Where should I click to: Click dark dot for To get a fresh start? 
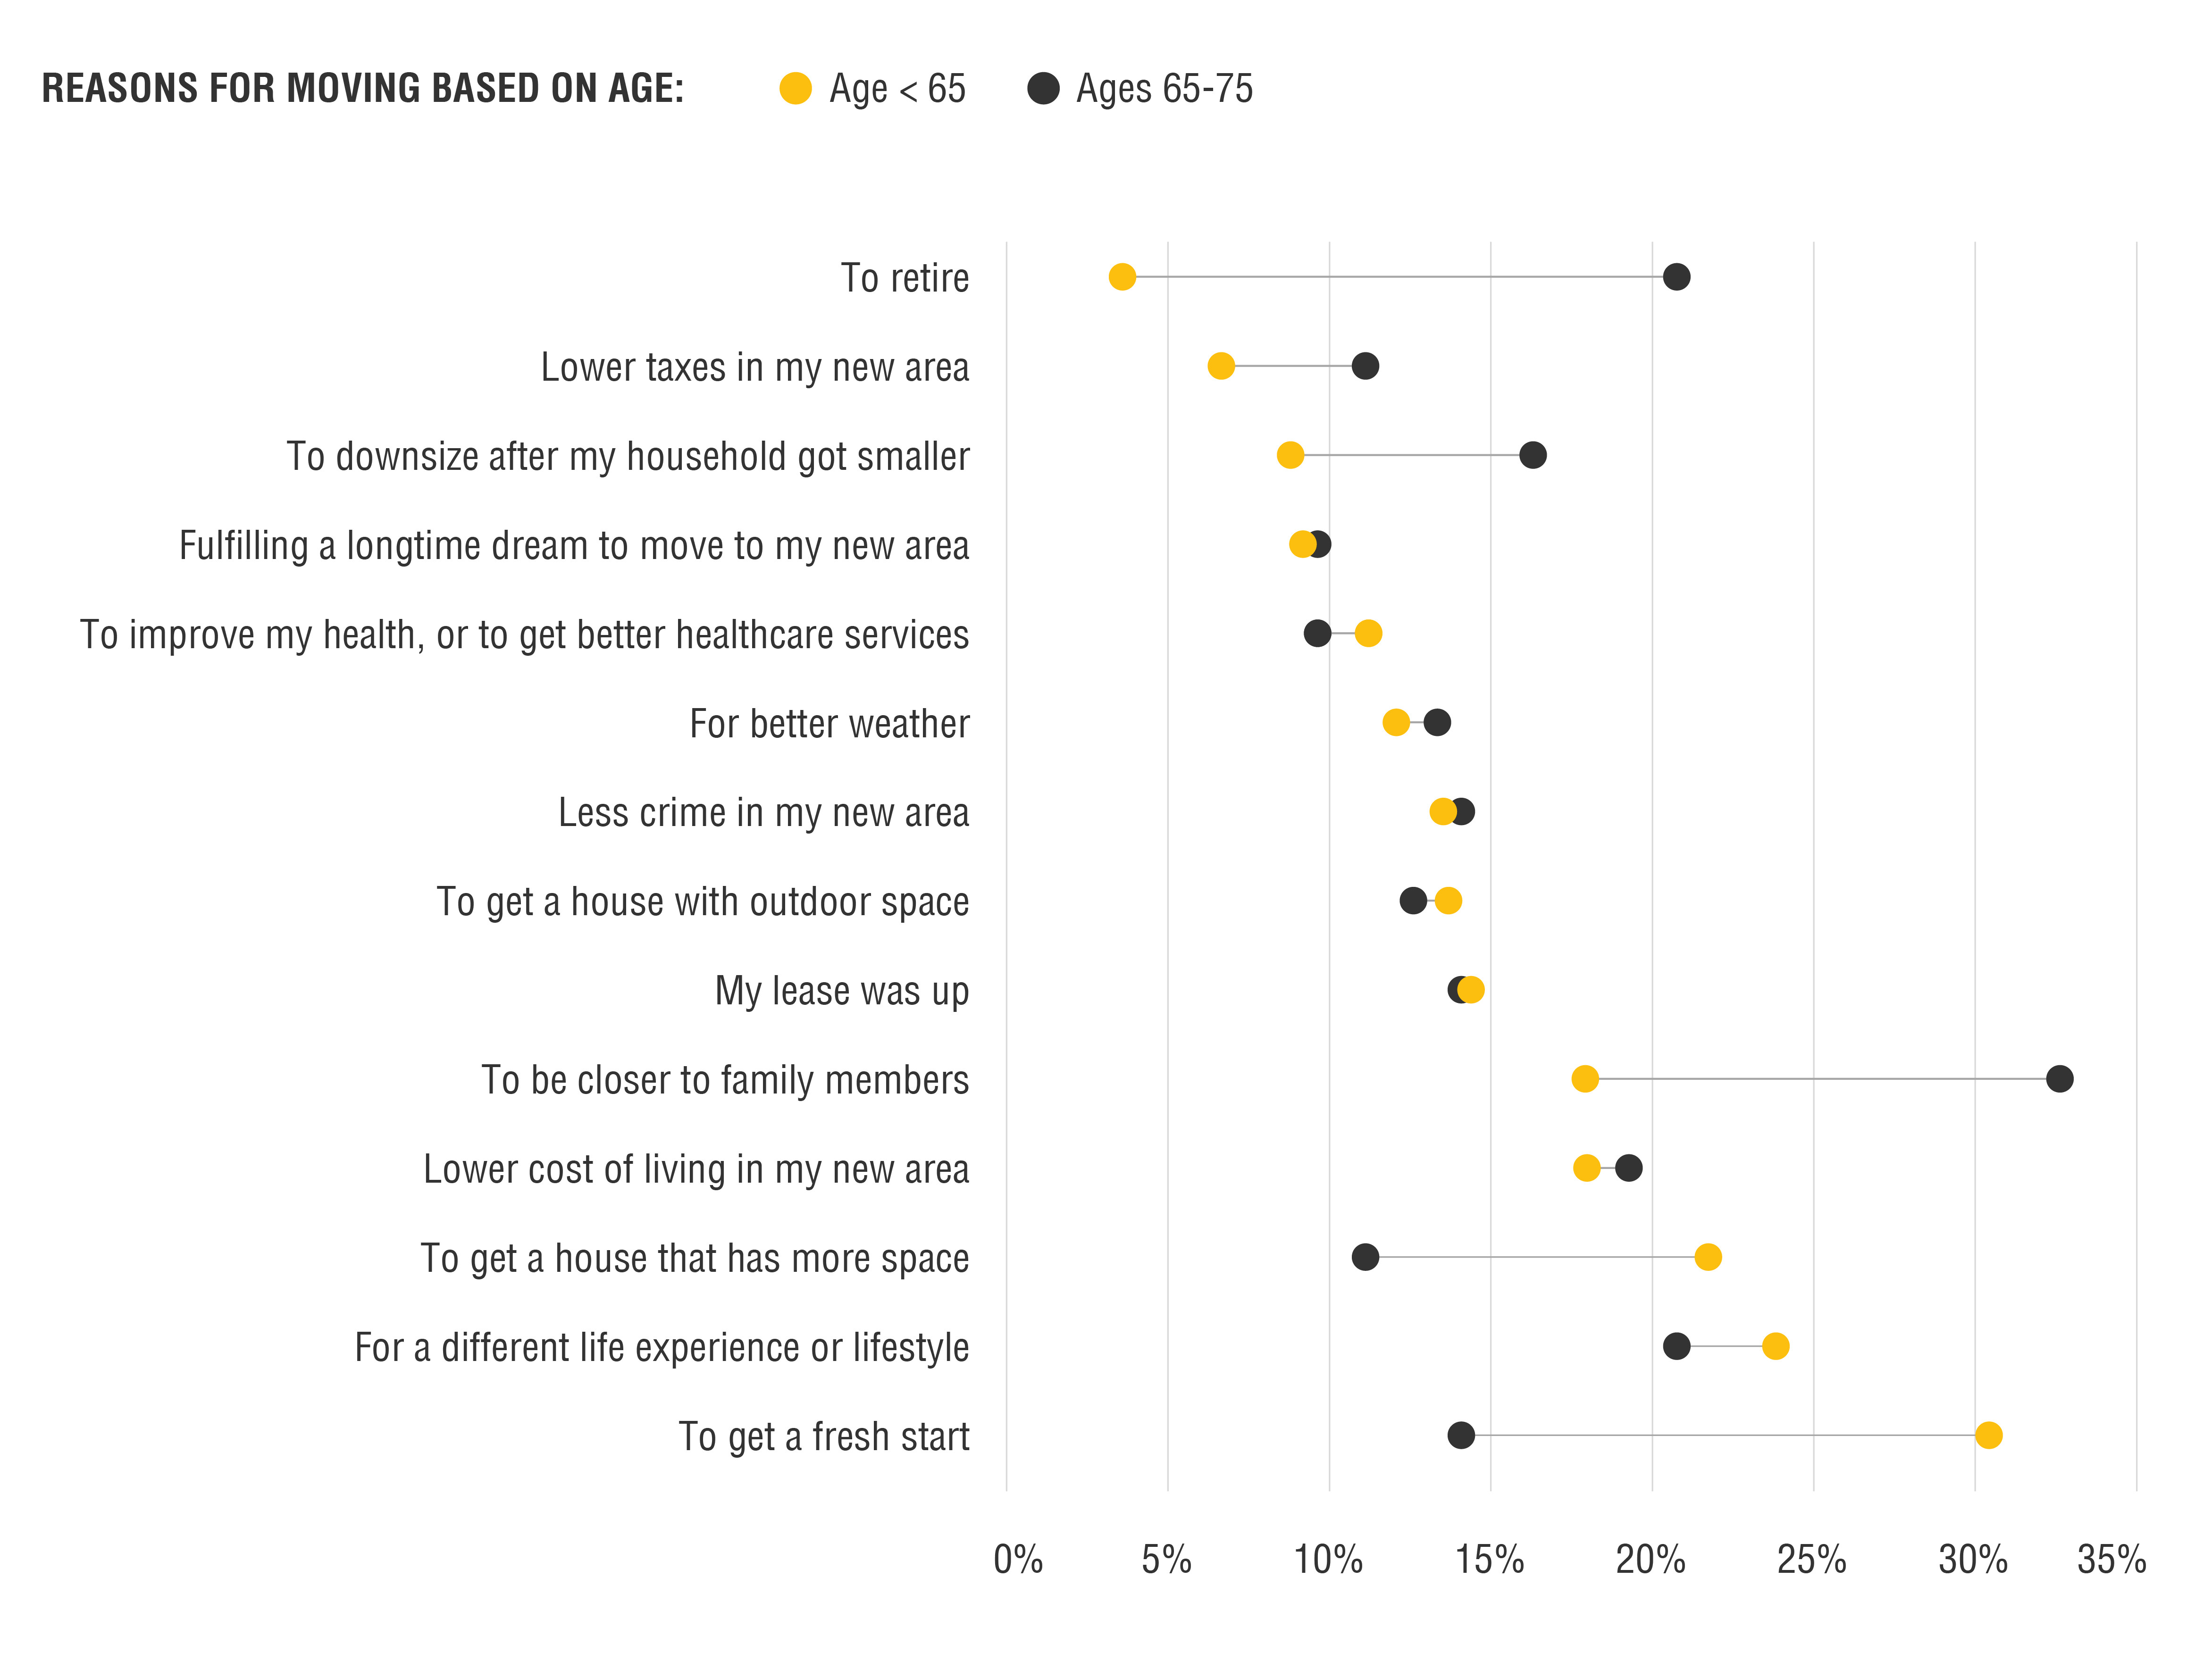pos(1461,1435)
